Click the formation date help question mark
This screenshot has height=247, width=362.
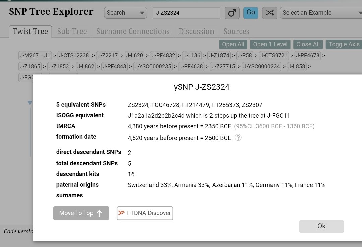(x=238, y=138)
